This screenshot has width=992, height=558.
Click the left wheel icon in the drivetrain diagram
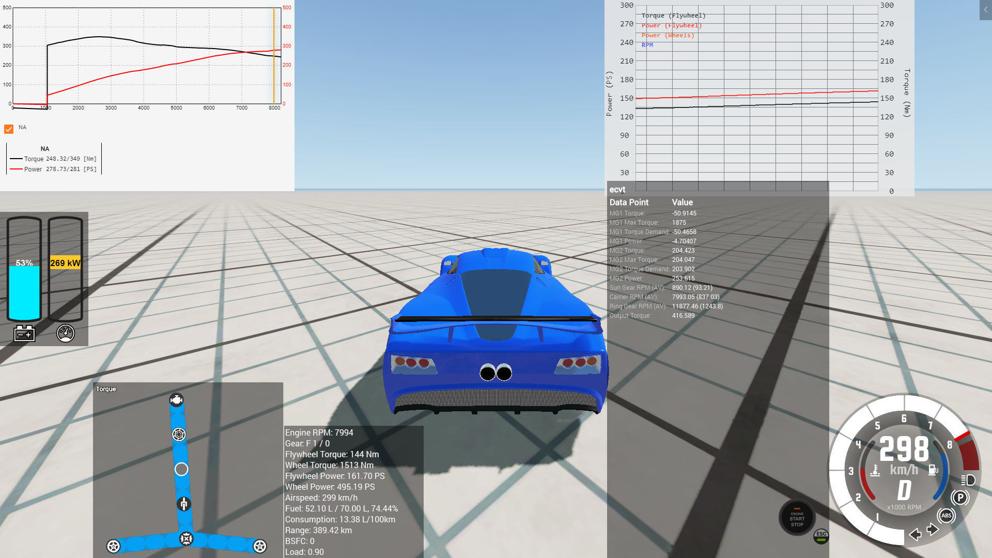point(113,546)
